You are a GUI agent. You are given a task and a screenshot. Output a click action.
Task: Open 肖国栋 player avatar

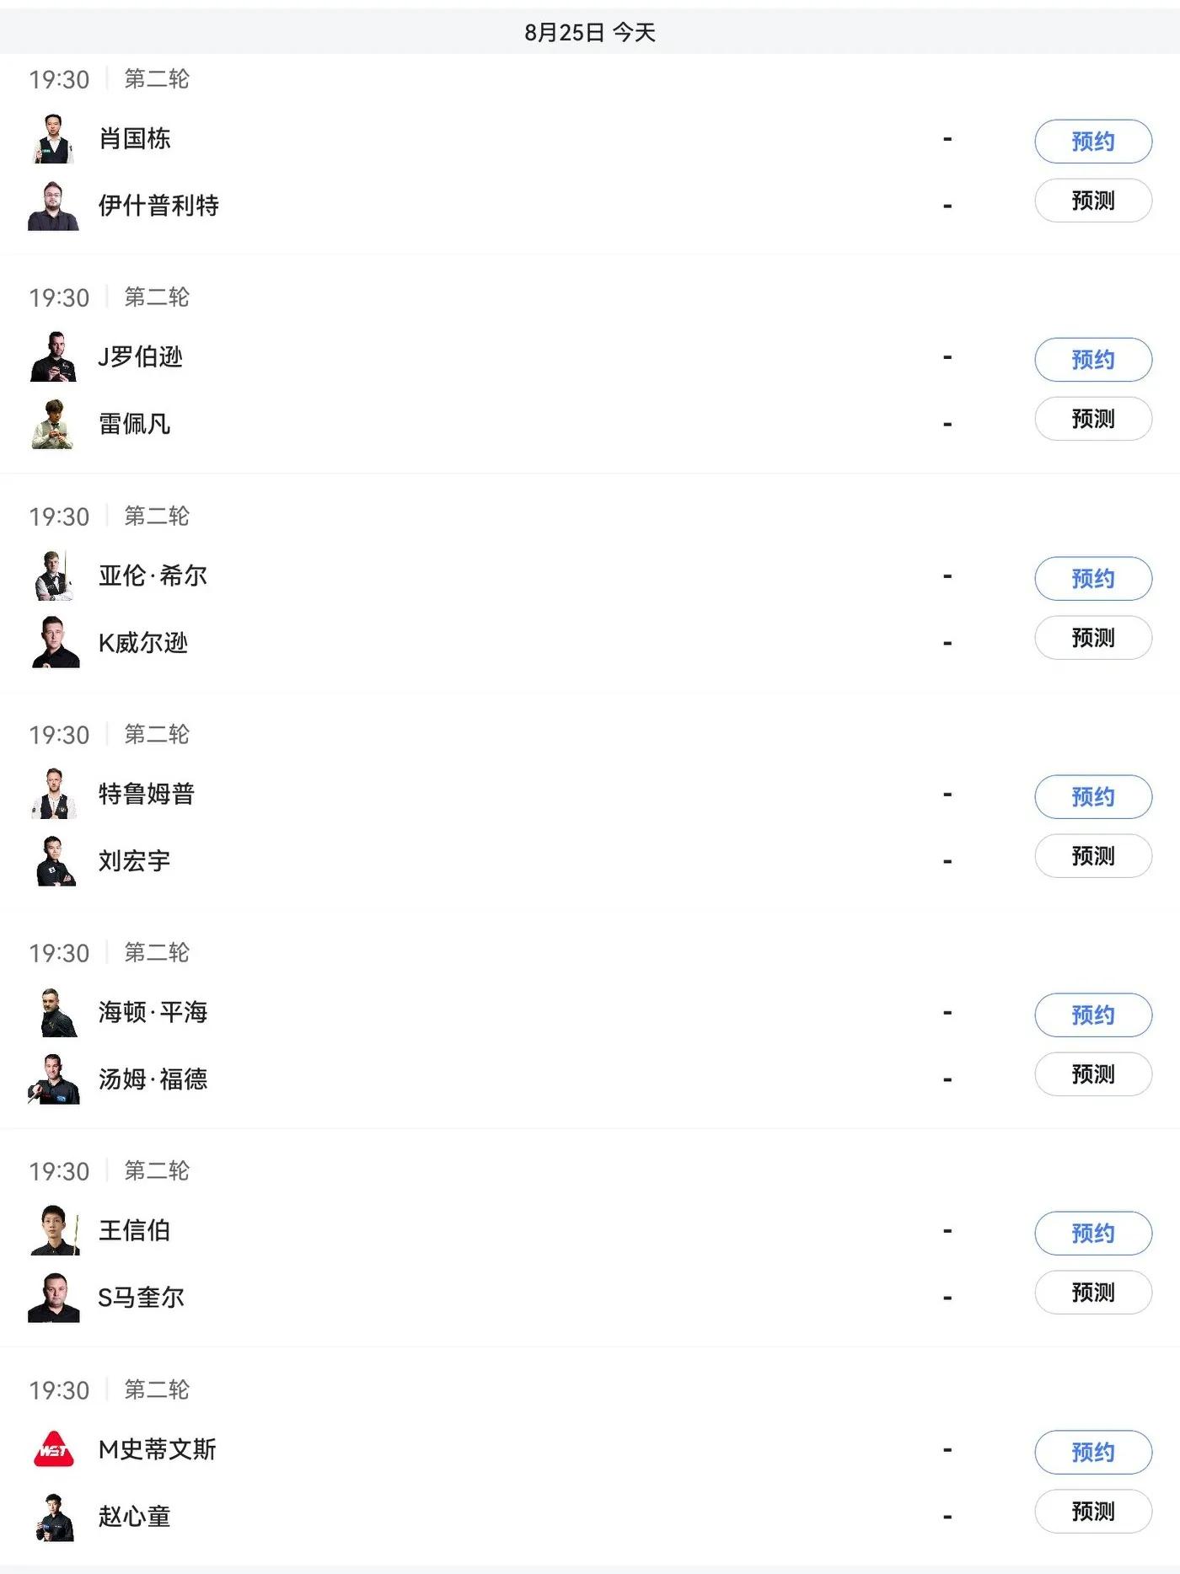click(x=54, y=138)
